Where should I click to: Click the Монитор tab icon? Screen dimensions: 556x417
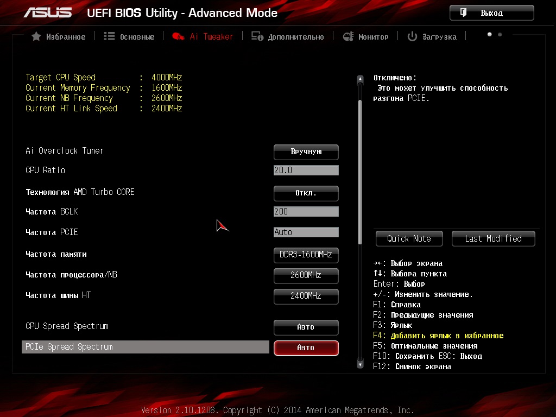(348, 36)
